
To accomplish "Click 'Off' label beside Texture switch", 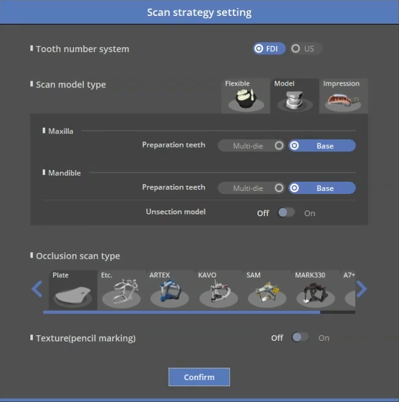I will point(277,338).
